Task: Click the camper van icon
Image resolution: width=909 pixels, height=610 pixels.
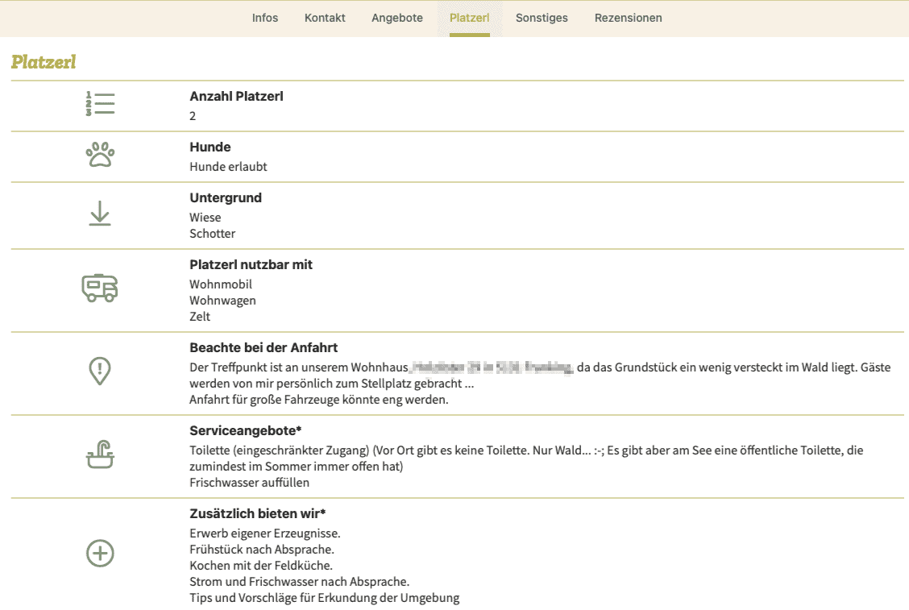Action: point(100,288)
